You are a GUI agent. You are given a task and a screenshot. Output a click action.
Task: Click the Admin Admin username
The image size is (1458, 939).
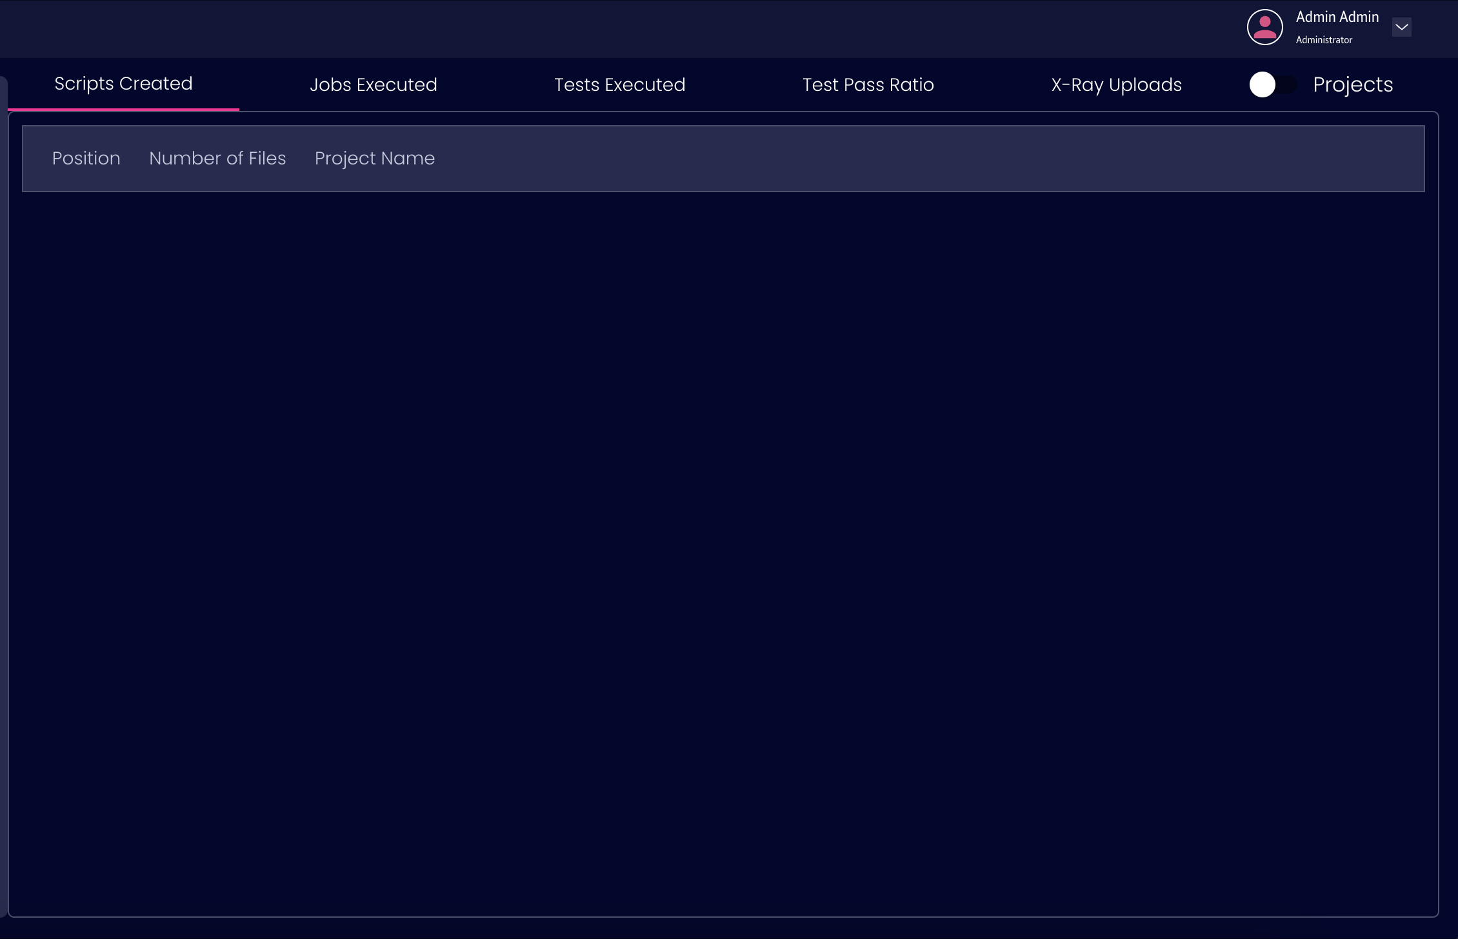(1337, 17)
